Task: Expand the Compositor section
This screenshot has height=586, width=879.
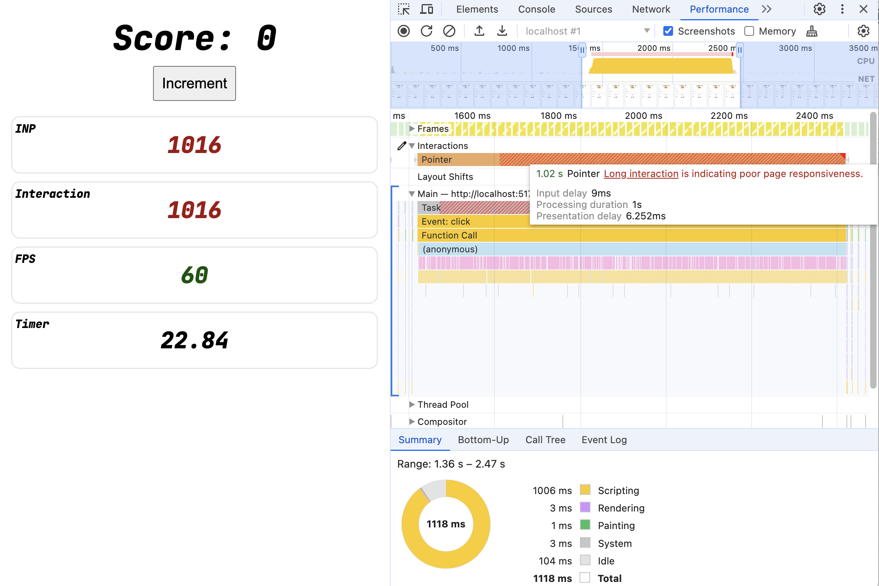Action: 411,421
